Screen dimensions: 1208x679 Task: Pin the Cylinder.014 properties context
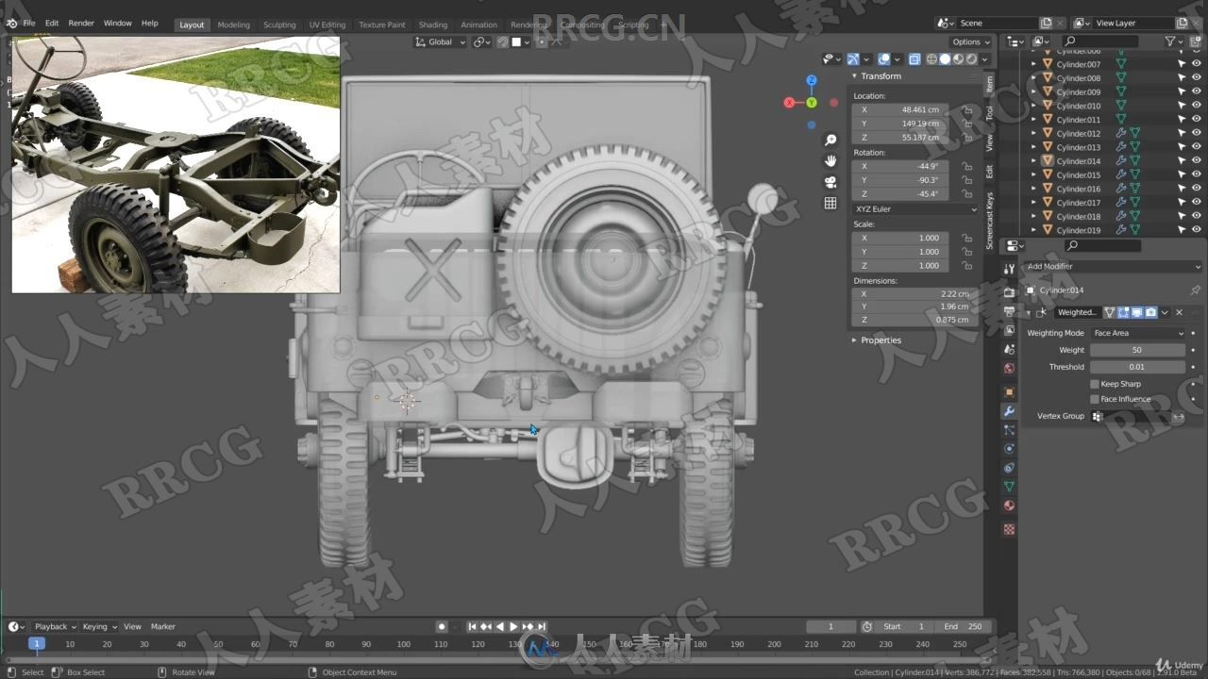pyautogui.click(x=1197, y=290)
